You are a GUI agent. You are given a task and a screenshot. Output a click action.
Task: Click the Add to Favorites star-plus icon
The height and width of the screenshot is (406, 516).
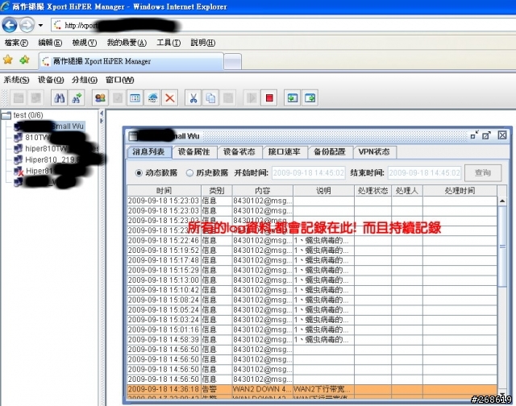[x=24, y=60]
